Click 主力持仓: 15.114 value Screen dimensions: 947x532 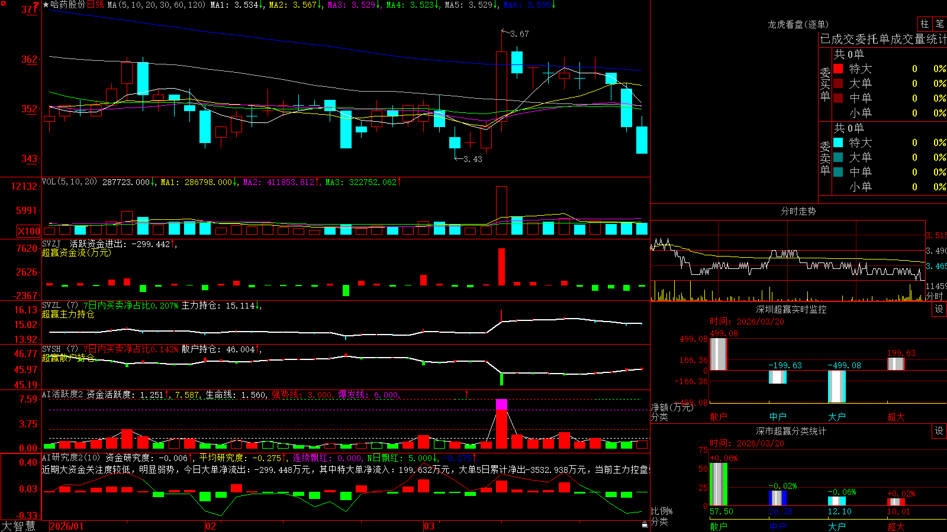coord(220,306)
